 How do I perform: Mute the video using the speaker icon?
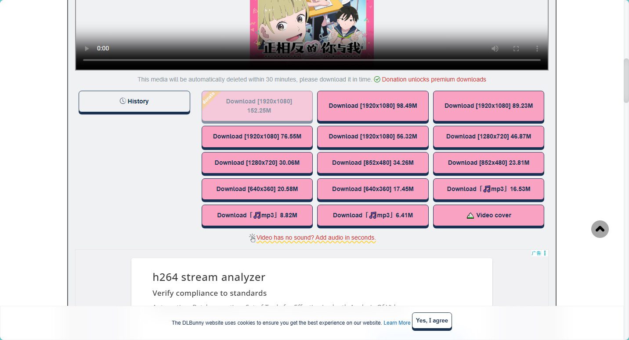(495, 49)
